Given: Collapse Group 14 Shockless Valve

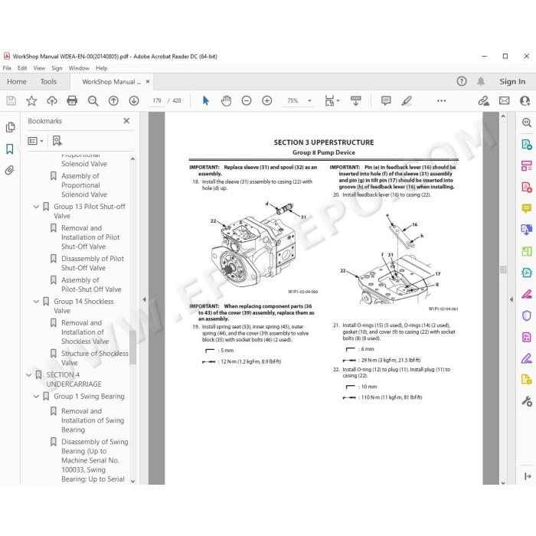Looking at the screenshot, I should [x=36, y=302].
